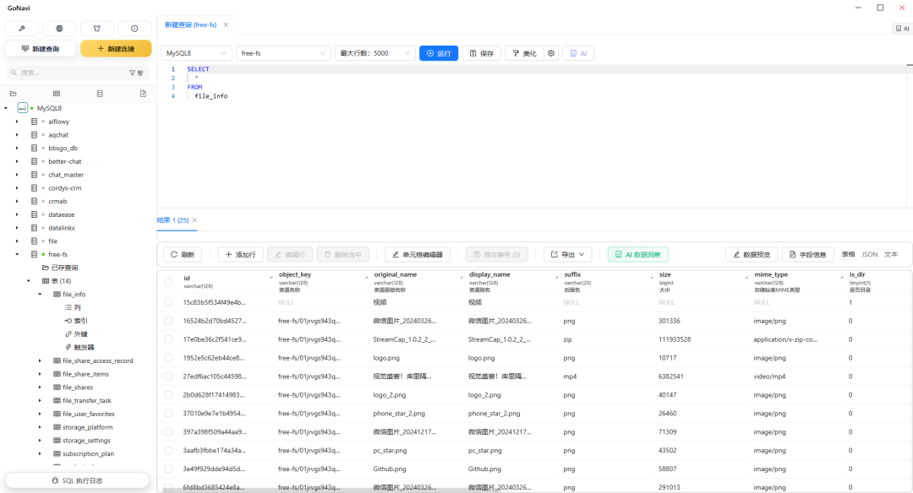Select the crmeb database in tree
Screen dimensions: 913x493
59,201
